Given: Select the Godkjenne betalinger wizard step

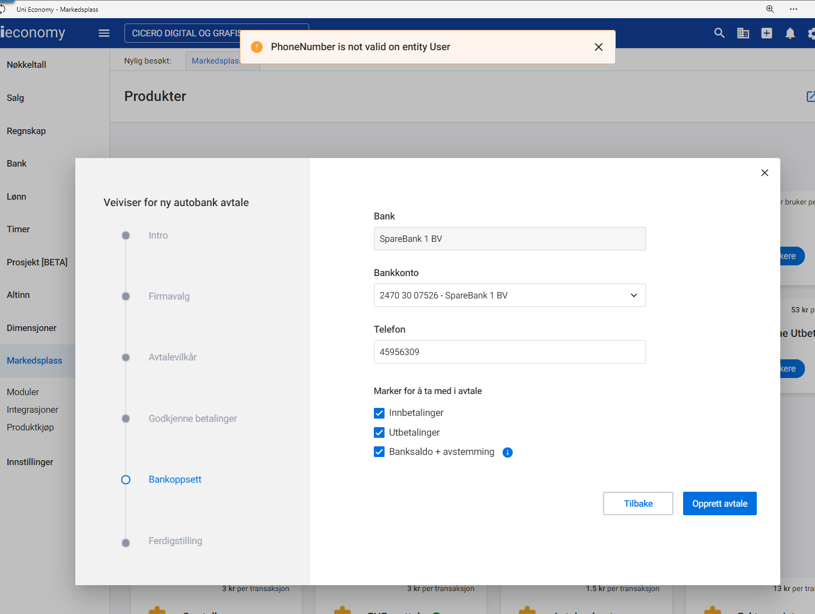Looking at the screenshot, I should click(x=193, y=419).
